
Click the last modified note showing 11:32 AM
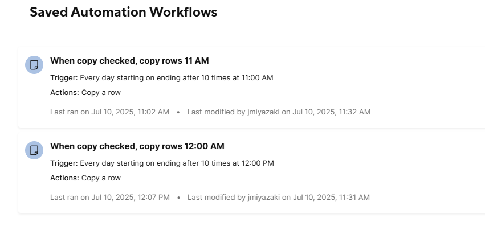pyautogui.click(x=279, y=112)
